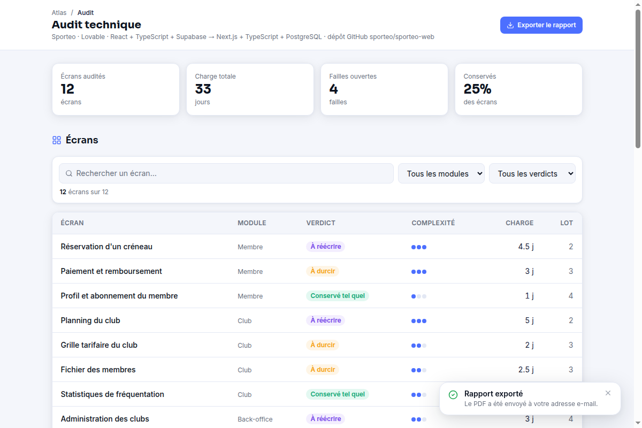Click complexity dots for Planning du club

point(419,321)
